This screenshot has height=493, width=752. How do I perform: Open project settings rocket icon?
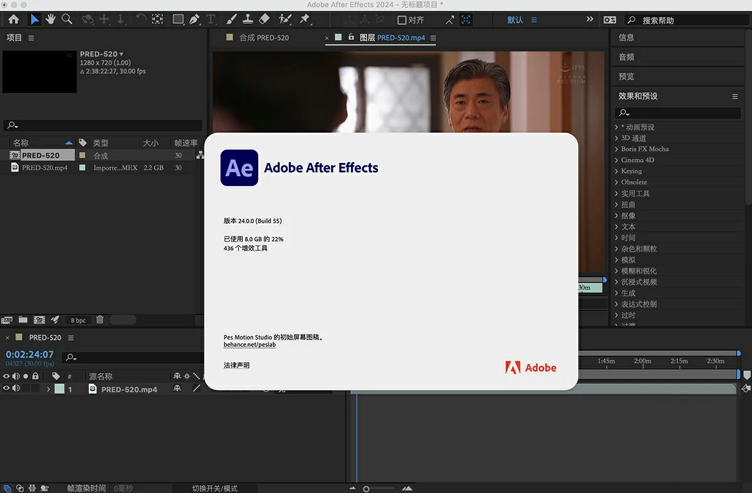(55, 319)
